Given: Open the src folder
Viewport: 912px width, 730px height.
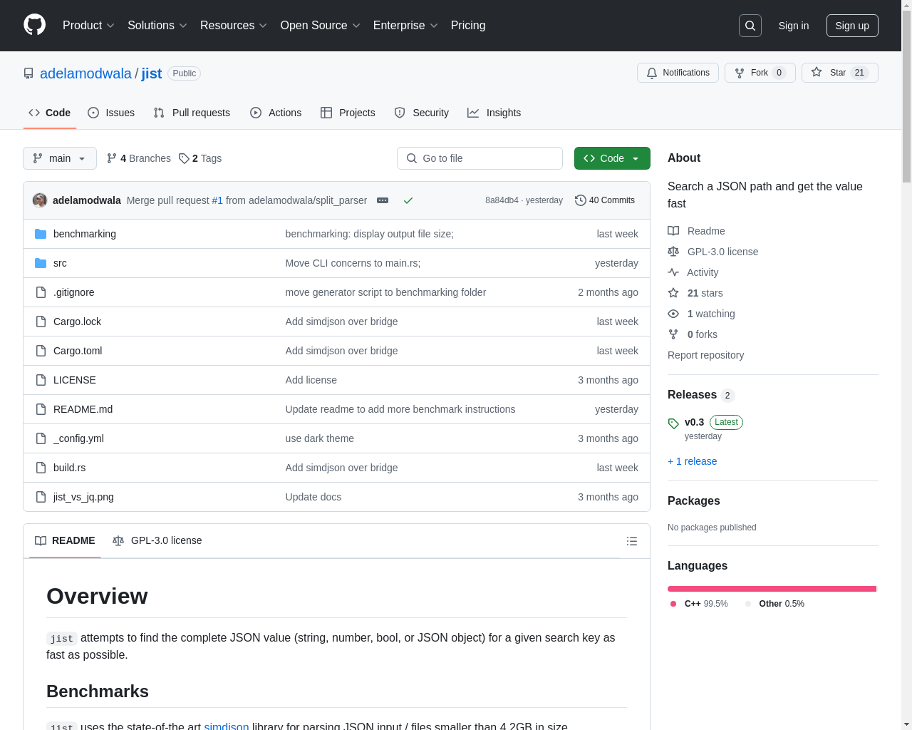Looking at the screenshot, I should [60, 263].
